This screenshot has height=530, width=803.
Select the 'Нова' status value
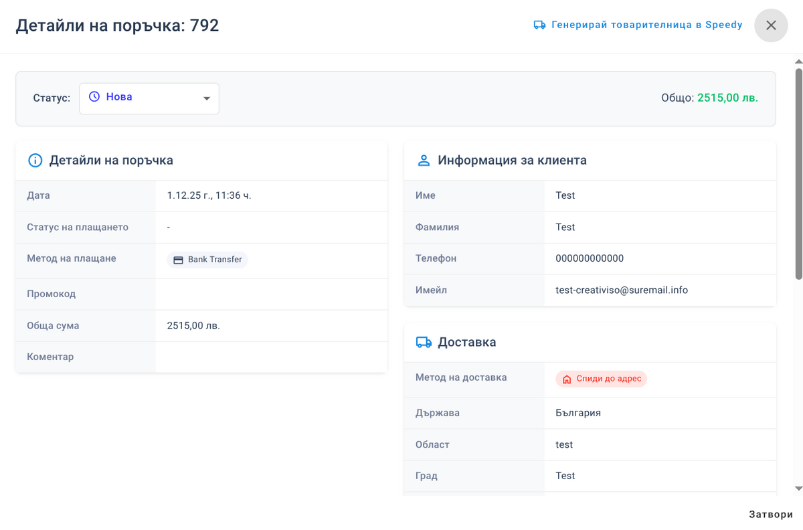pos(119,97)
